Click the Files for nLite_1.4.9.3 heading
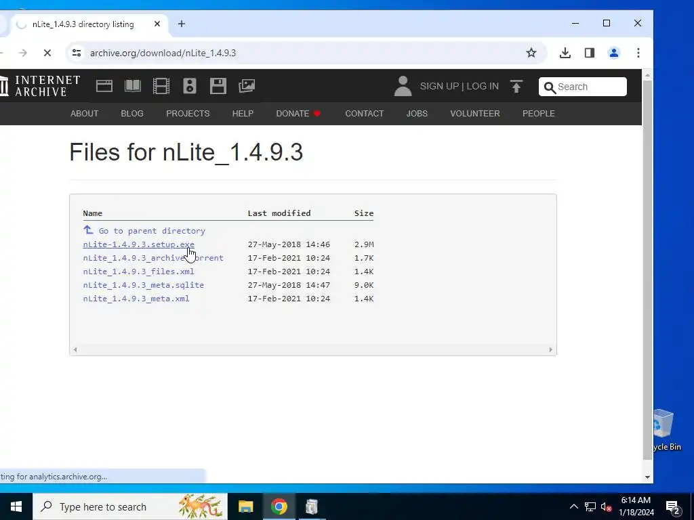The height and width of the screenshot is (520, 694). click(x=186, y=152)
